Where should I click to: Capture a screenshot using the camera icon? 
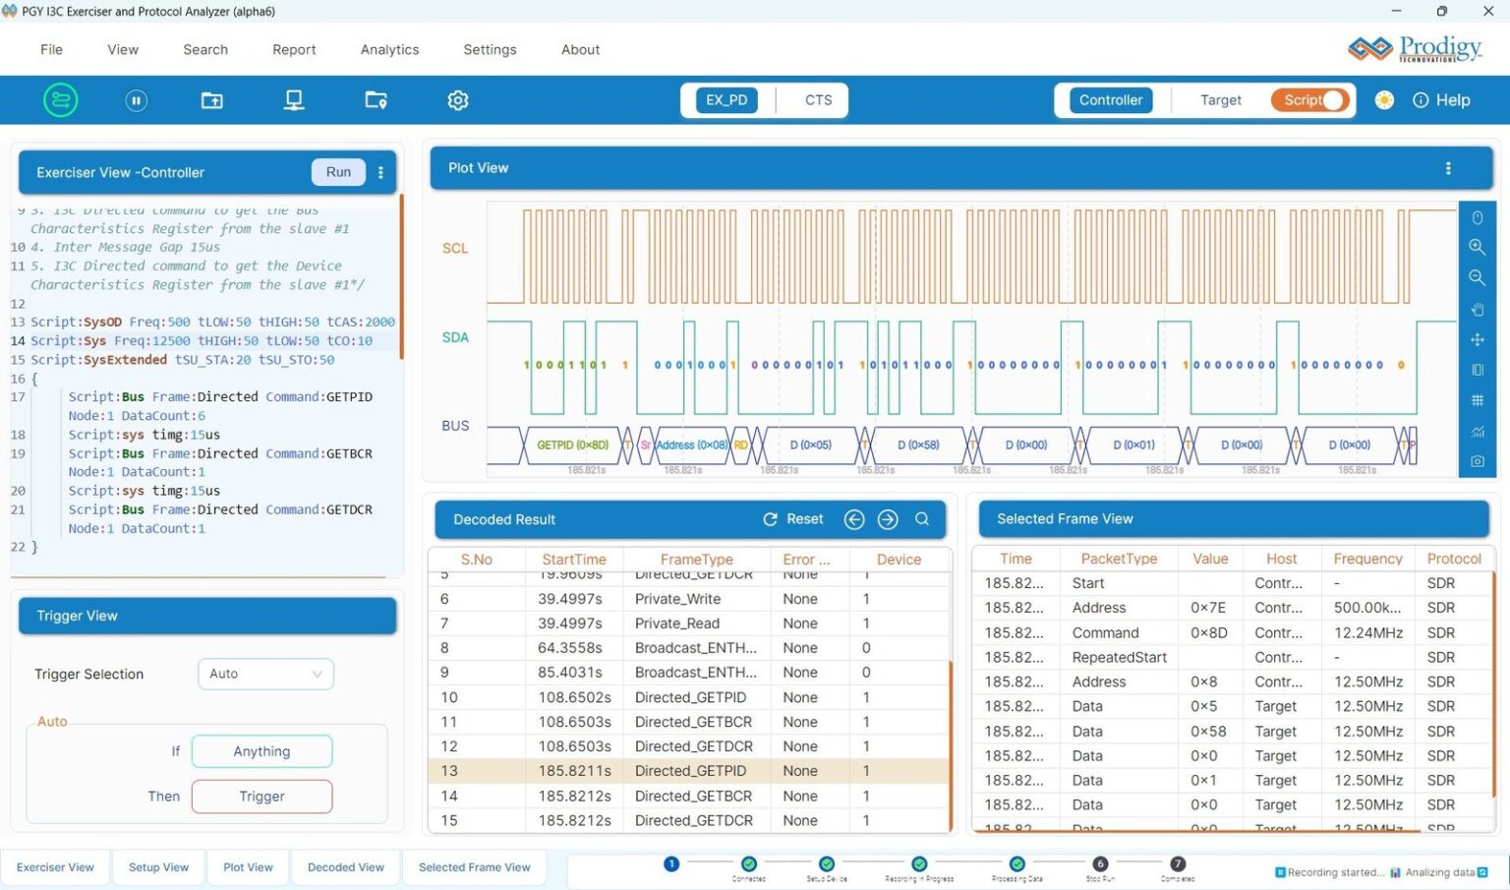(1478, 460)
